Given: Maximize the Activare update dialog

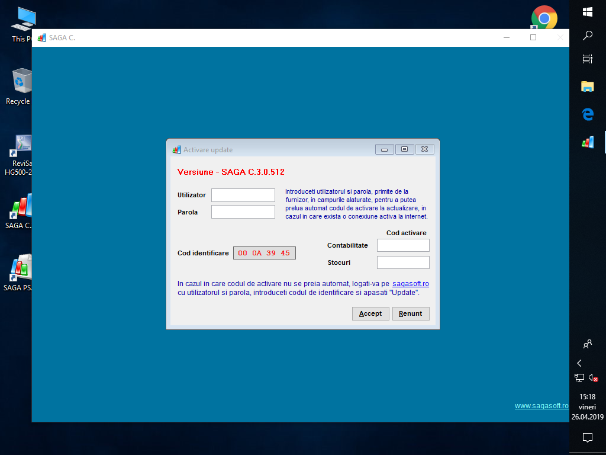Looking at the screenshot, I should [x=405, y=149].
